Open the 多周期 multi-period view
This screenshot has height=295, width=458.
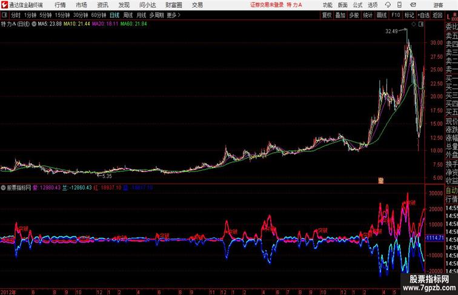click(x=156, y=15)
